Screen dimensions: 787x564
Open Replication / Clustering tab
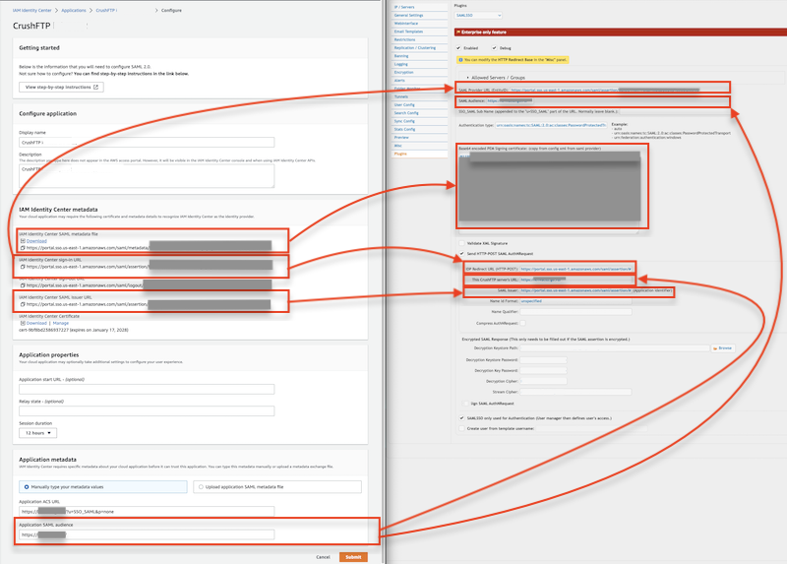[420, 47]
